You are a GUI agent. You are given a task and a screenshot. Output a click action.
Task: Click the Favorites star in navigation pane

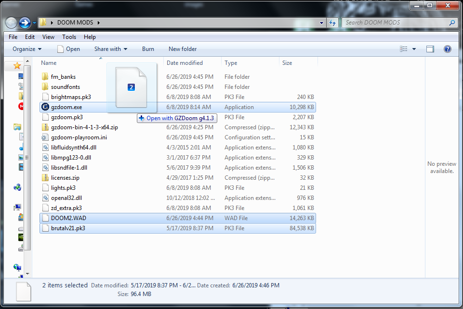[x=17, y=65]
